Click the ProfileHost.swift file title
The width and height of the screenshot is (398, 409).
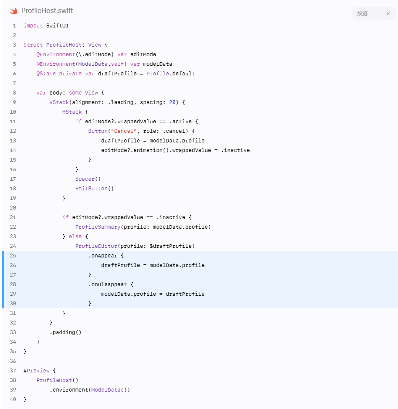click(47, 11)
